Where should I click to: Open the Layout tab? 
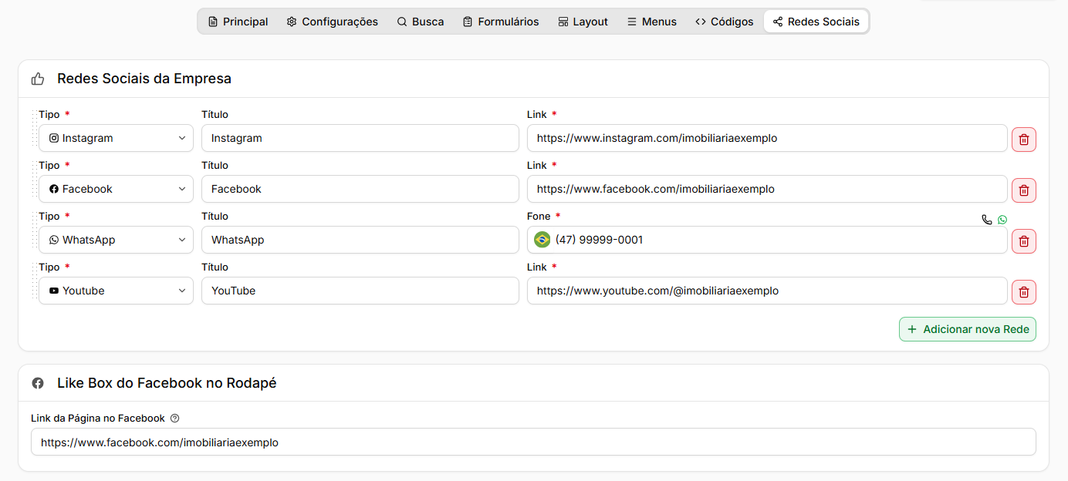[583, 22]
